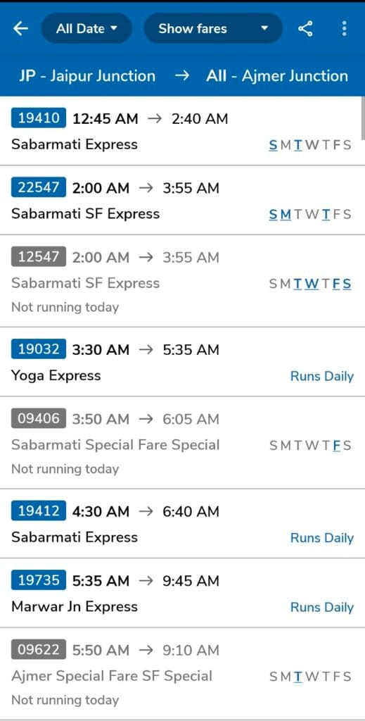Open the All Date dropdown
Screen dimensions: 365x721
coord(87,28)
